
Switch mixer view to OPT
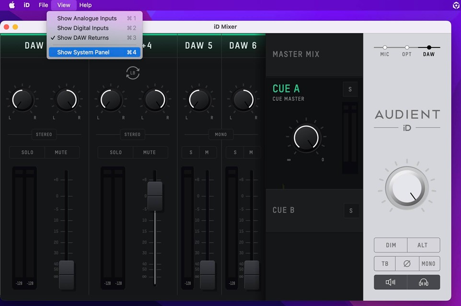406,51
